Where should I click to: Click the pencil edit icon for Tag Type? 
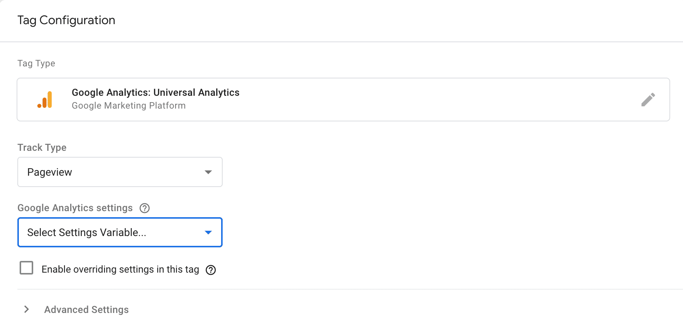(x=648, y=100)
